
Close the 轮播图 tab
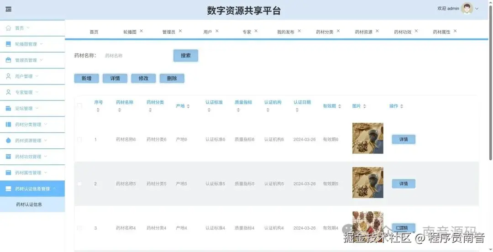(x=141, y=31)
